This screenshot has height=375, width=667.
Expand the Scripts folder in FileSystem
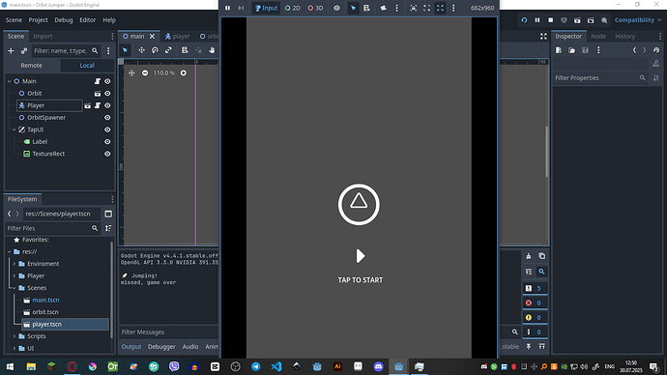[x=14, y=336]
